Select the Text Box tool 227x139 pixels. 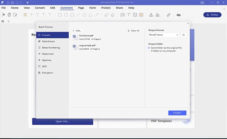135,15
